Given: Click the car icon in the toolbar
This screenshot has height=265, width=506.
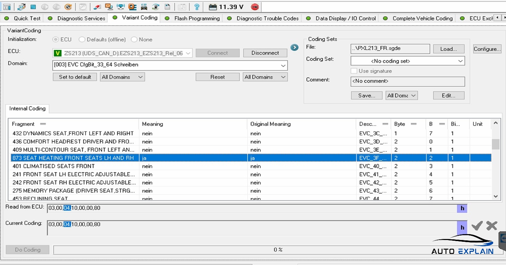Looking at the screenshot, I should 144,7.
